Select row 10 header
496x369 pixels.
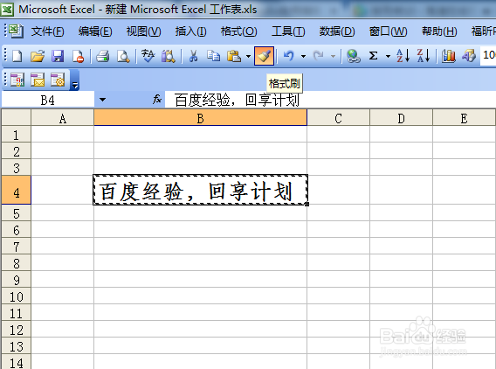tap(16, 296)
